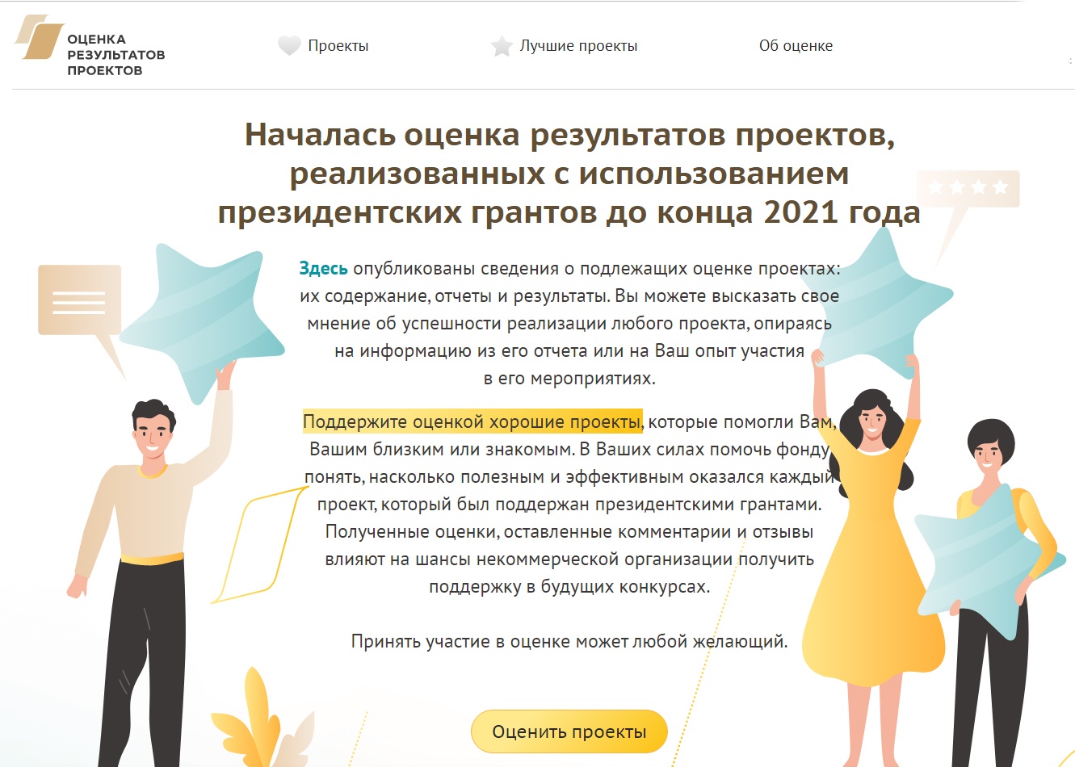Click the sentence Принять участие в оценке
Screen dimensions: 1075x767
click(x=569, y=641)
